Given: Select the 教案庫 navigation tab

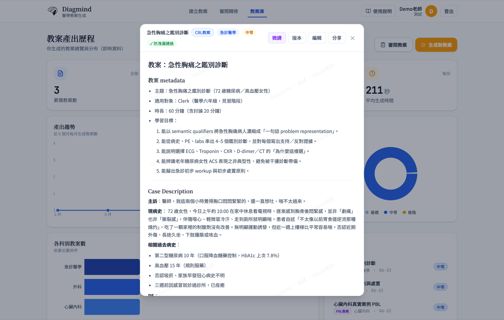Looking at the screenshot, I should [257, 11].
